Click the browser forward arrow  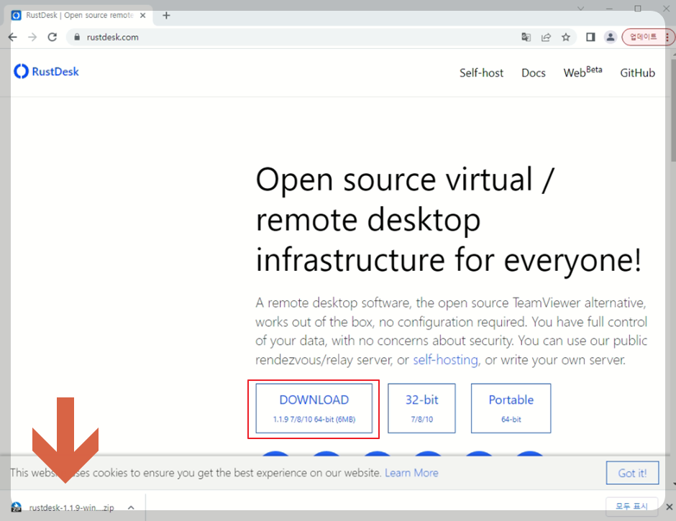[32, 37]
